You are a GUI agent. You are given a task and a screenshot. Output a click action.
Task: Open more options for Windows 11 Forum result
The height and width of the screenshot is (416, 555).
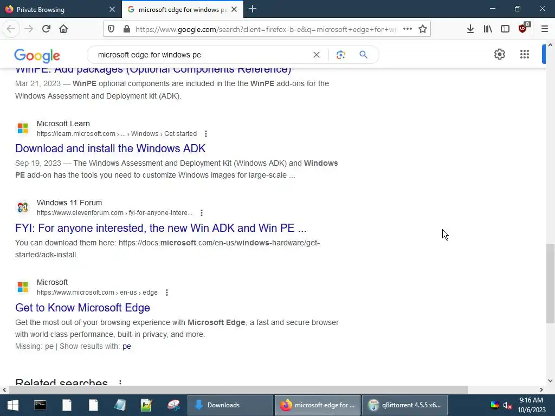(202, 213)
